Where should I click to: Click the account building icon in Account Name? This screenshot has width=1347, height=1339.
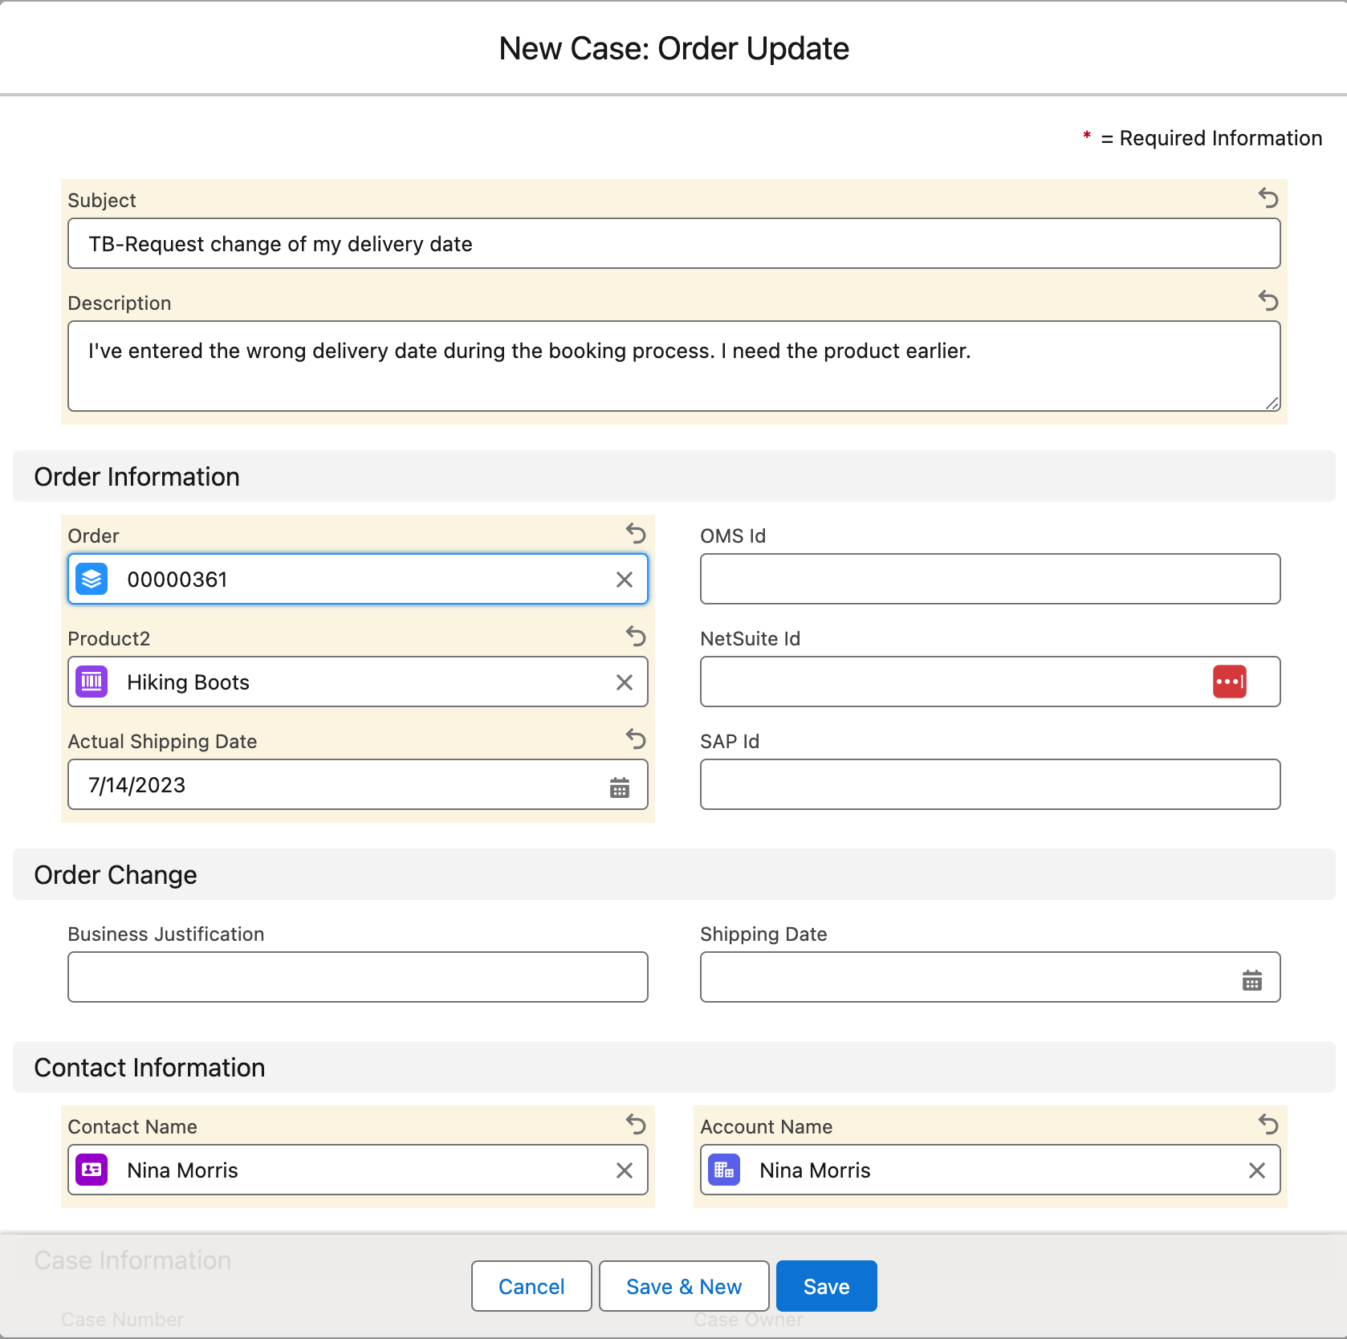724,1170
